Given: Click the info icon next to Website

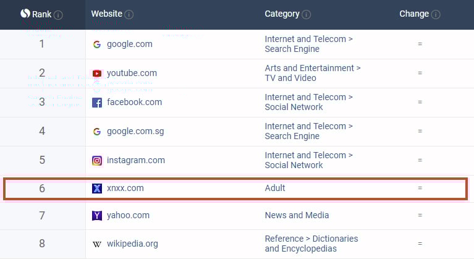Looking at the screenshot, I should pos(129,15).
